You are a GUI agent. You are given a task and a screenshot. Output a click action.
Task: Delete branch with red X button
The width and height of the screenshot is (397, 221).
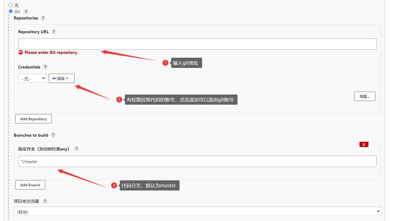point(364,144)
